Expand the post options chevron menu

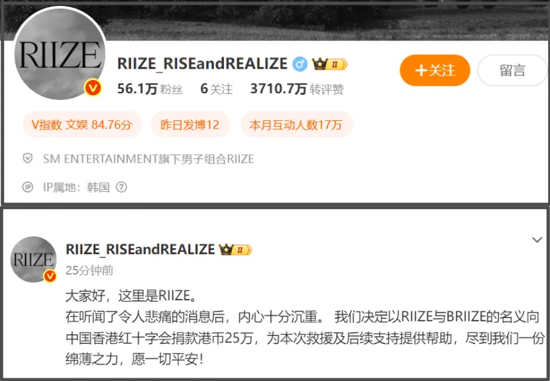pos(537,240)
